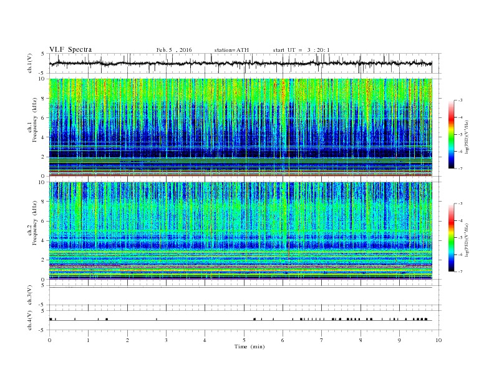Click the 'ch.4(V)' axis label
The image size is (494, 382).
[x=30, y=320]
